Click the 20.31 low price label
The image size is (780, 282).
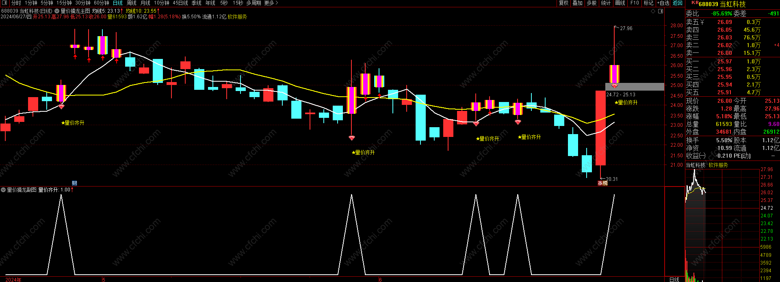point(611,179)
